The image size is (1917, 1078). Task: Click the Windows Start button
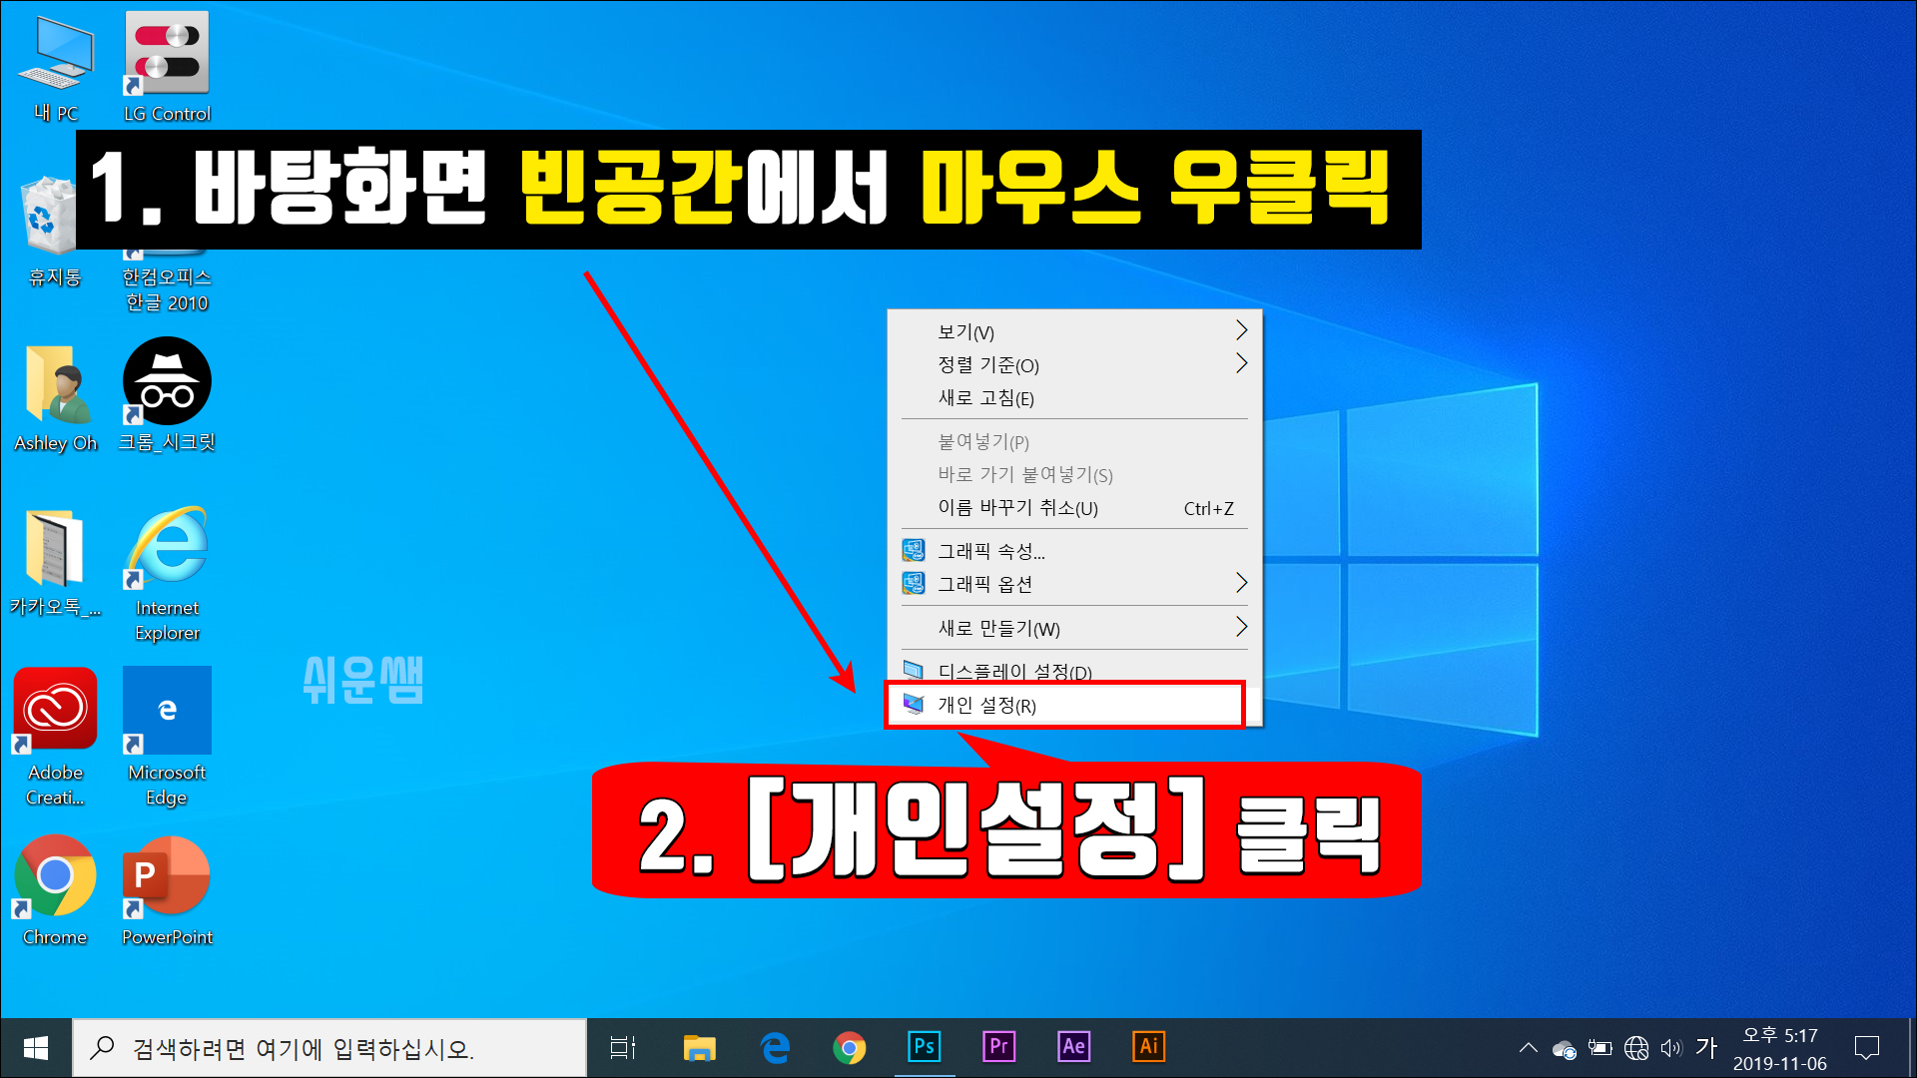(36, 1048)
